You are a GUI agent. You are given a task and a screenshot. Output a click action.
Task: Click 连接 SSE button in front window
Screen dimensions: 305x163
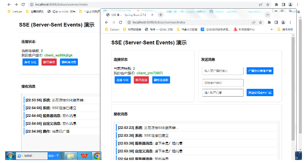(122, 80)
